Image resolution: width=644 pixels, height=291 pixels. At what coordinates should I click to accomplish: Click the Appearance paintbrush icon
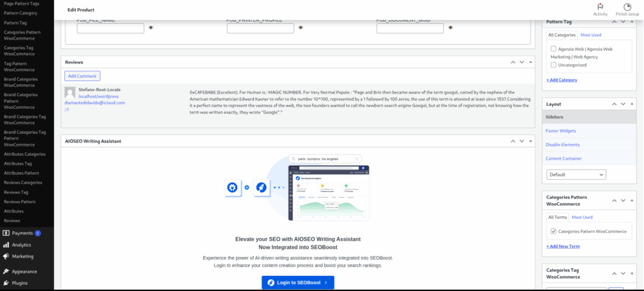pos(6,272)
